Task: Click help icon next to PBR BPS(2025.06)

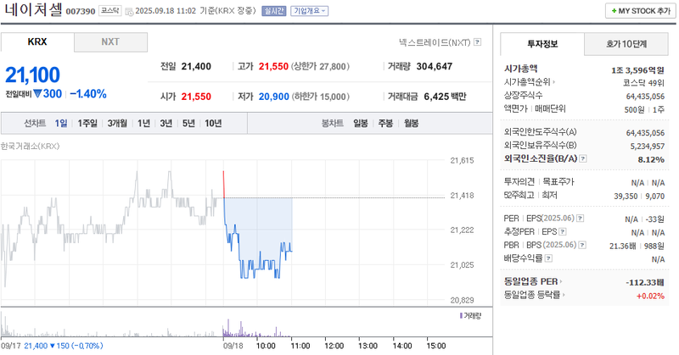Action: (x=582, y=245)
